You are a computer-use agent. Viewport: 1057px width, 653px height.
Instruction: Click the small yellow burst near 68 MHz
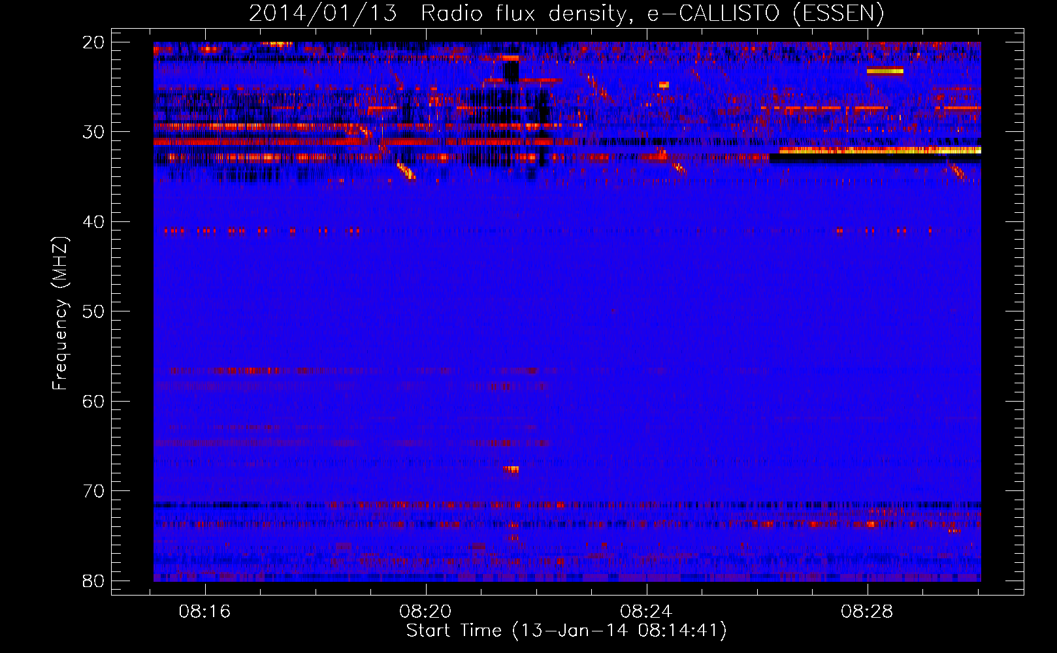(x=511, y=469)
